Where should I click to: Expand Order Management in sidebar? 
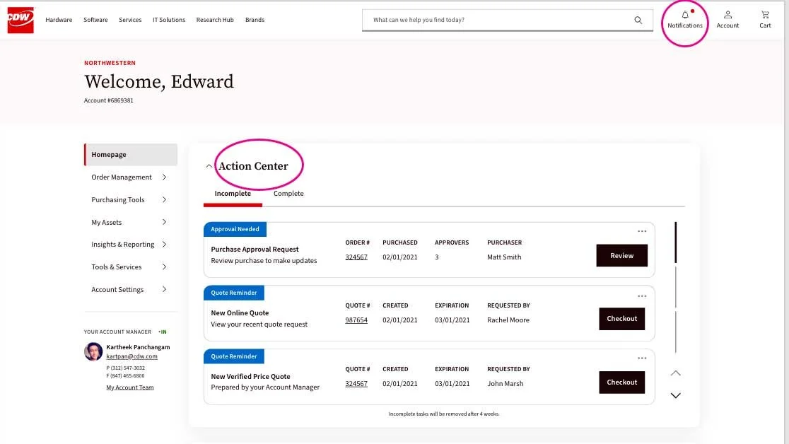click(x=165, y=177)
